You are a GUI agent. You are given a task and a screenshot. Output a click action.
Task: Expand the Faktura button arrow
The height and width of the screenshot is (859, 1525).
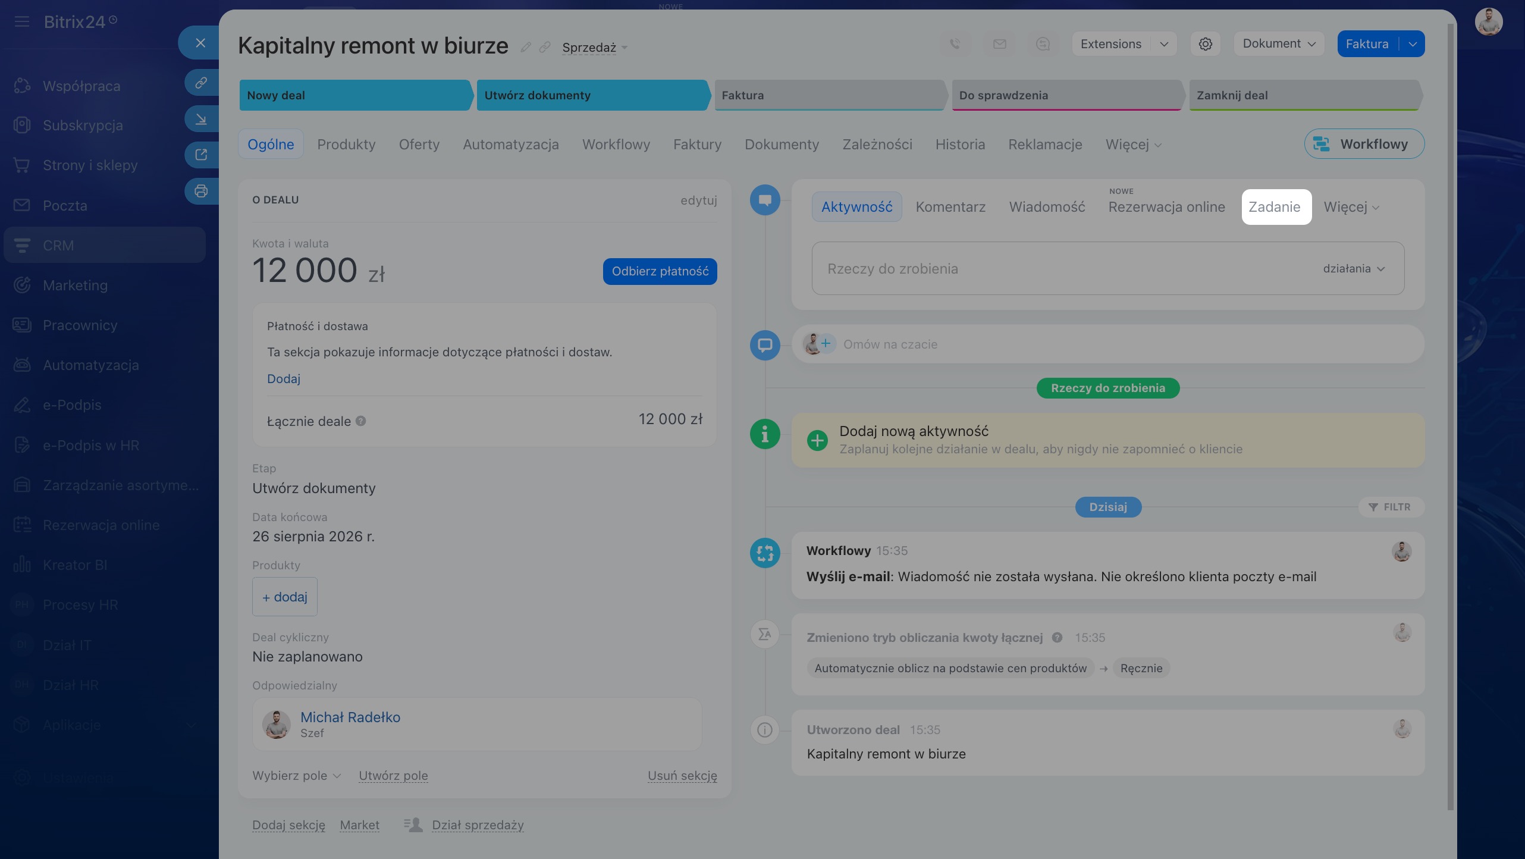click(1413, 44)
